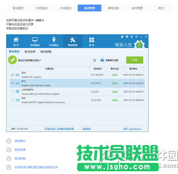The height and width of the screenshot is (174, 178).
Task: Select the highlighted 驱动管理 page tab at top
Action: pyautogui.click(x=89, y=8)
